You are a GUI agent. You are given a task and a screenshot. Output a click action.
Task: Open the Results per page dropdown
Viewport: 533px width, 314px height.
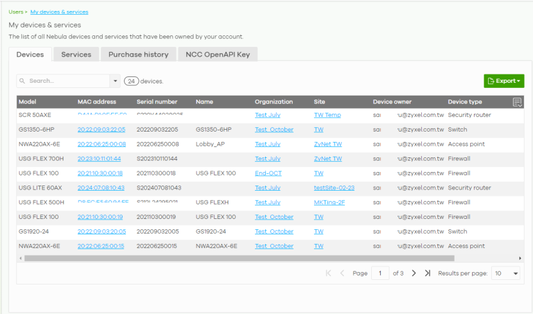506,274
